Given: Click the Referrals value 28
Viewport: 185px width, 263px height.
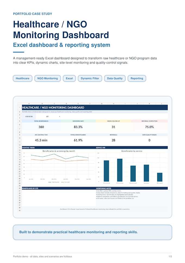Looking at the screenshot, I should [113, 140].
